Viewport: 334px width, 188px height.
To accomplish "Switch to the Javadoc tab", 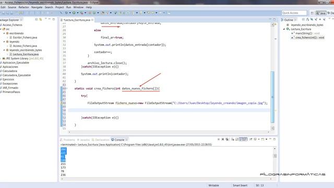I will pos(83,140).
